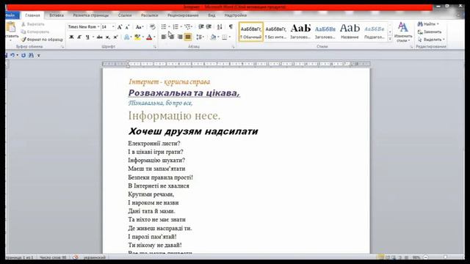
Task: Center the paragraph text
Action: click(171, 37)
